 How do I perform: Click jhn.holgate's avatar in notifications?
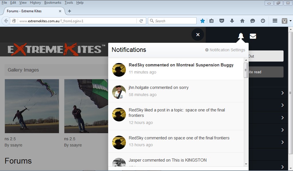click(x=119, y=92)
